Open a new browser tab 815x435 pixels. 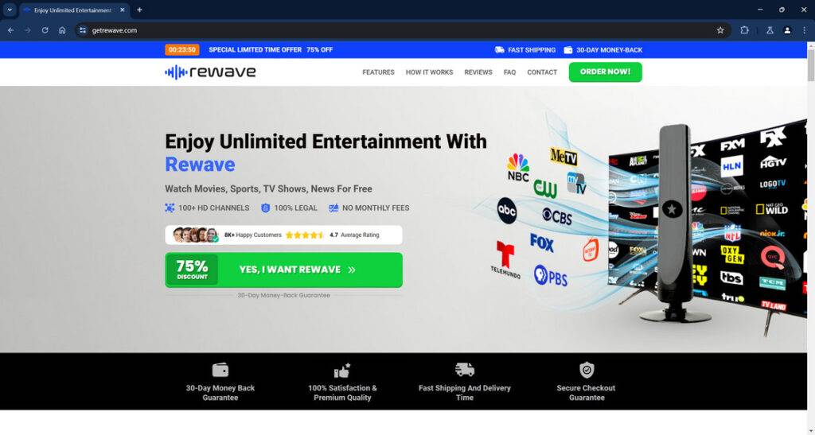(139, 10)
